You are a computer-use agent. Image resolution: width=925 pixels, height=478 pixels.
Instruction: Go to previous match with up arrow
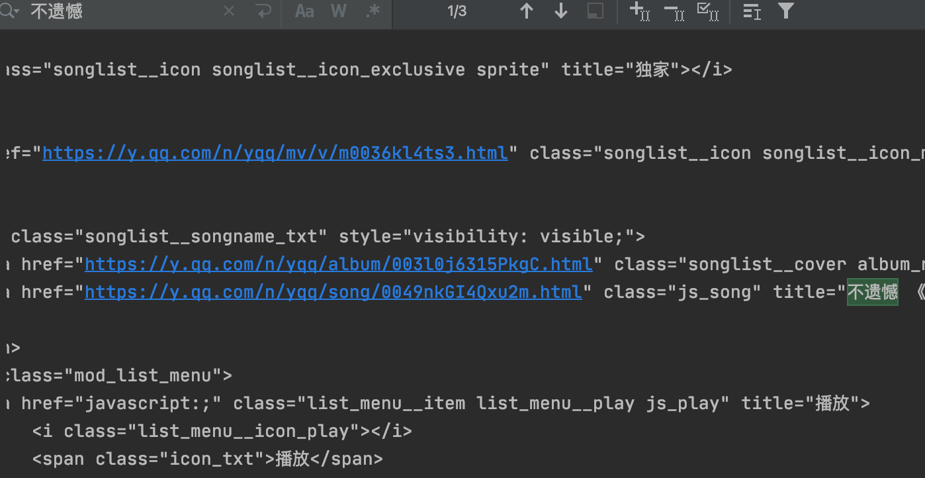527,11
